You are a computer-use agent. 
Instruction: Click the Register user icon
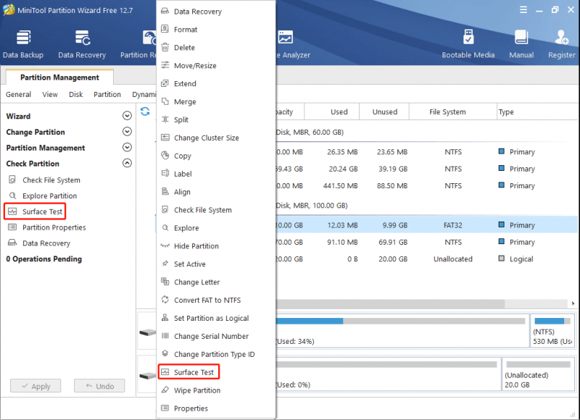(x=561, y=44)
